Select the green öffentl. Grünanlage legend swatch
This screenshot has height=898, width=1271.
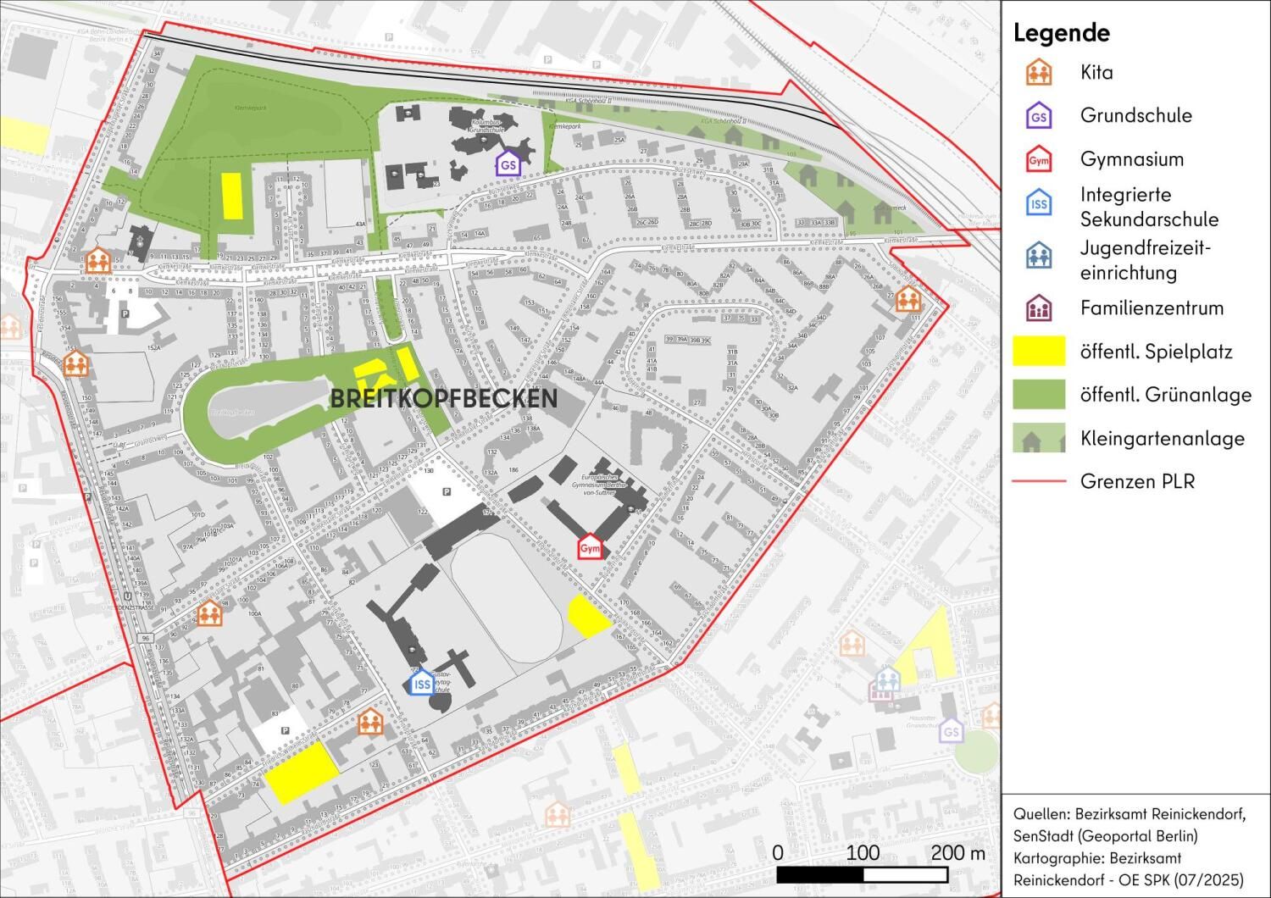coord(1039,395)
